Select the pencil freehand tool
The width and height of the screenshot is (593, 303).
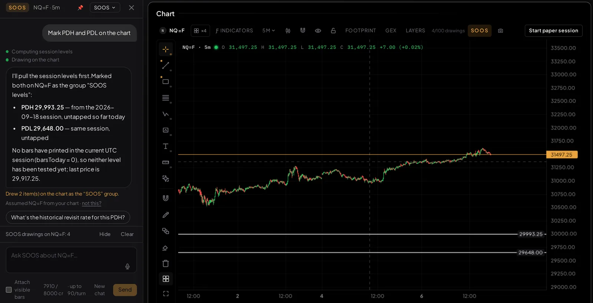166,215
